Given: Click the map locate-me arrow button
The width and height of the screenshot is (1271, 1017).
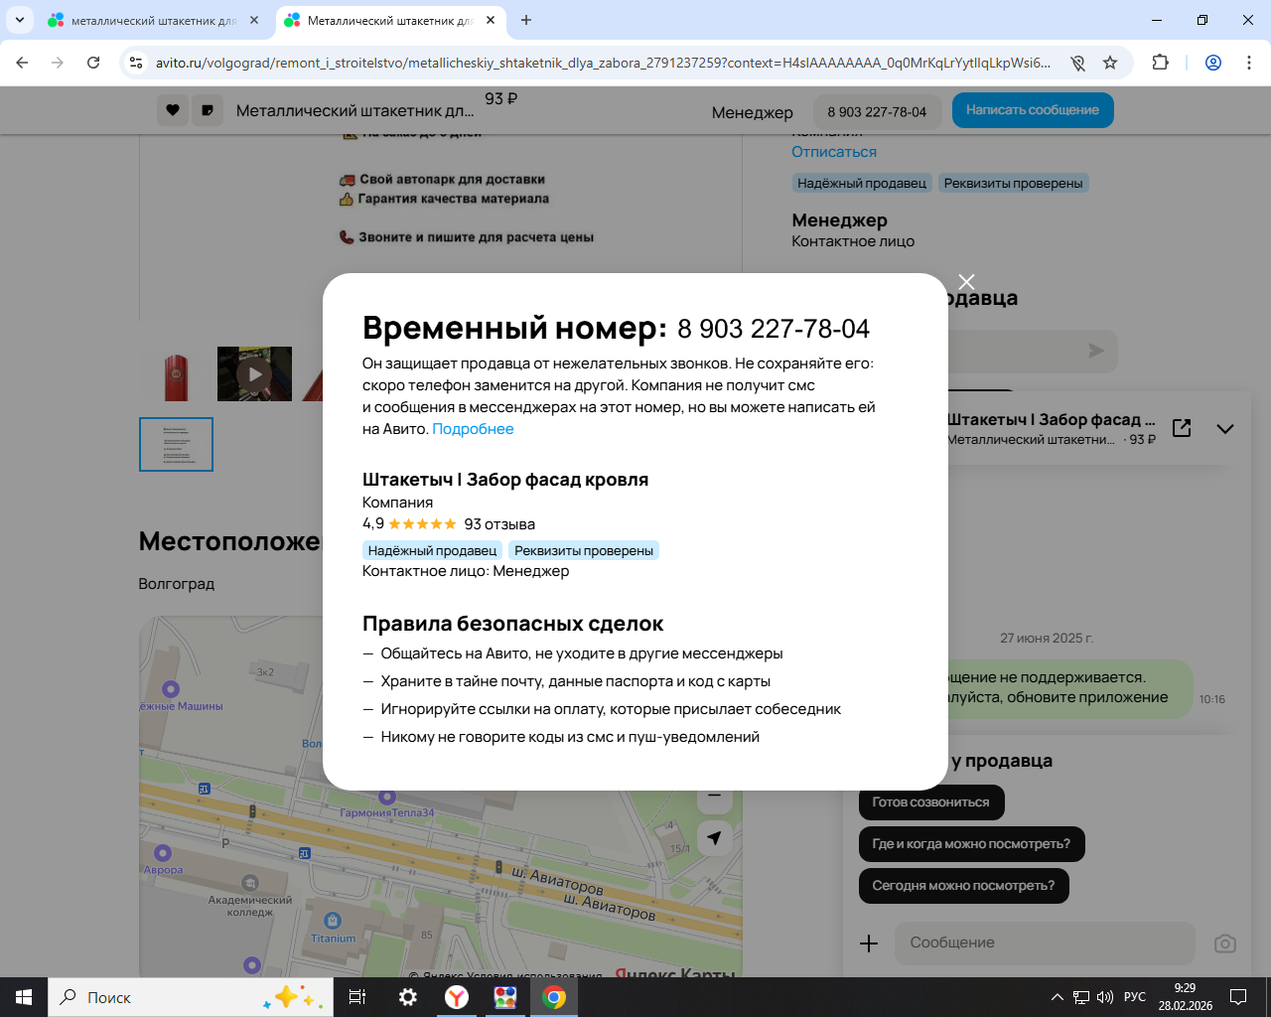Looking at the screenshot, I should coord(714,838).
